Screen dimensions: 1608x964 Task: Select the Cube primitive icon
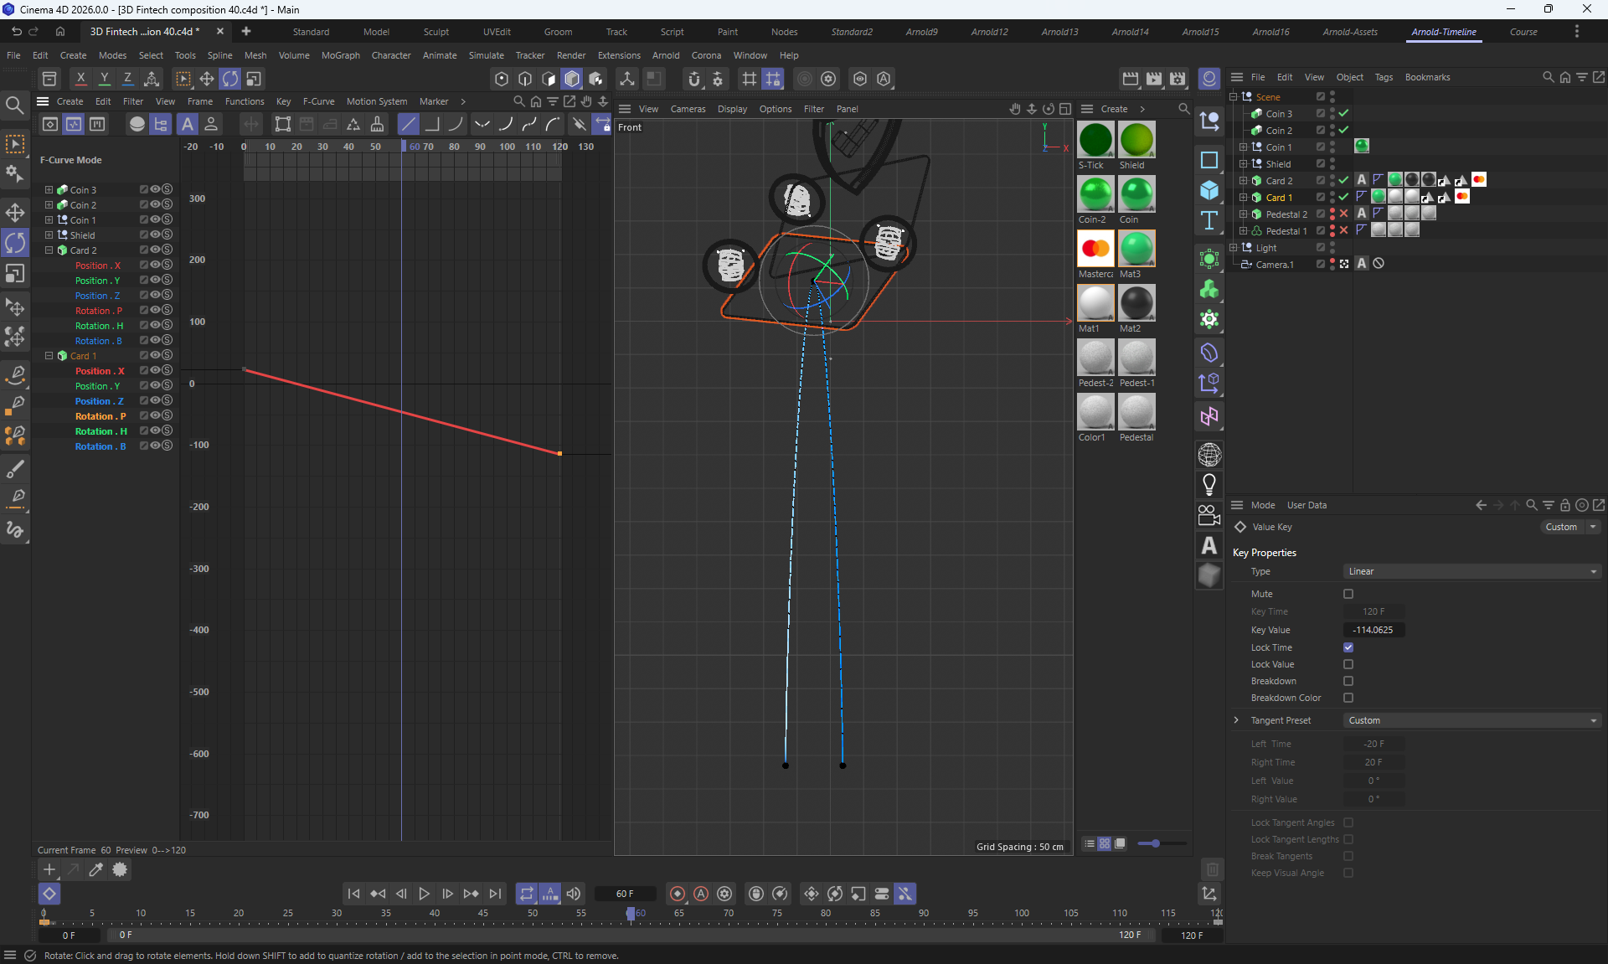[1209, 190]
